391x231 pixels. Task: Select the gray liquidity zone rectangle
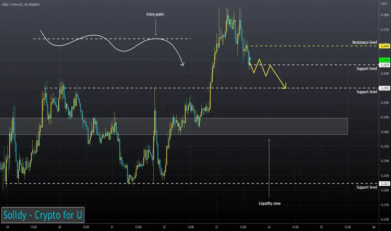(x=174, y=126)
